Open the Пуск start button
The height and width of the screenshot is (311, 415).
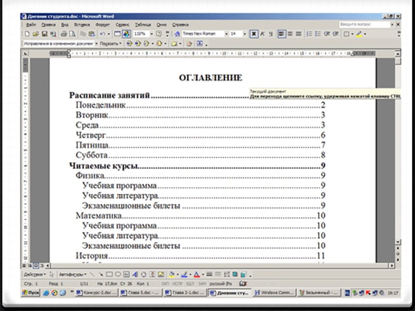31,293
